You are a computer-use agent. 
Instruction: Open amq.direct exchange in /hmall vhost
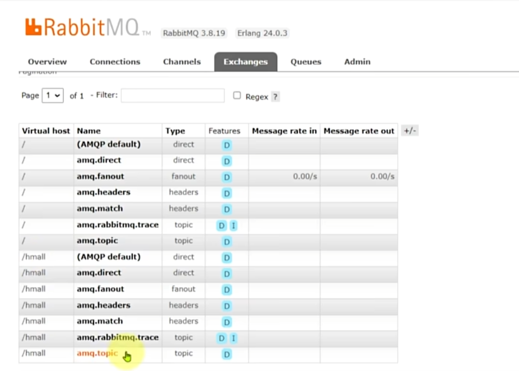[99, 273]
